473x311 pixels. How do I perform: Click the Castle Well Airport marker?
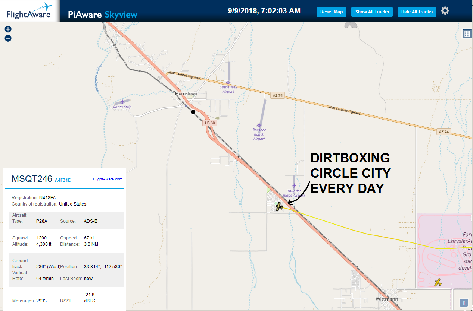(228, 82)
